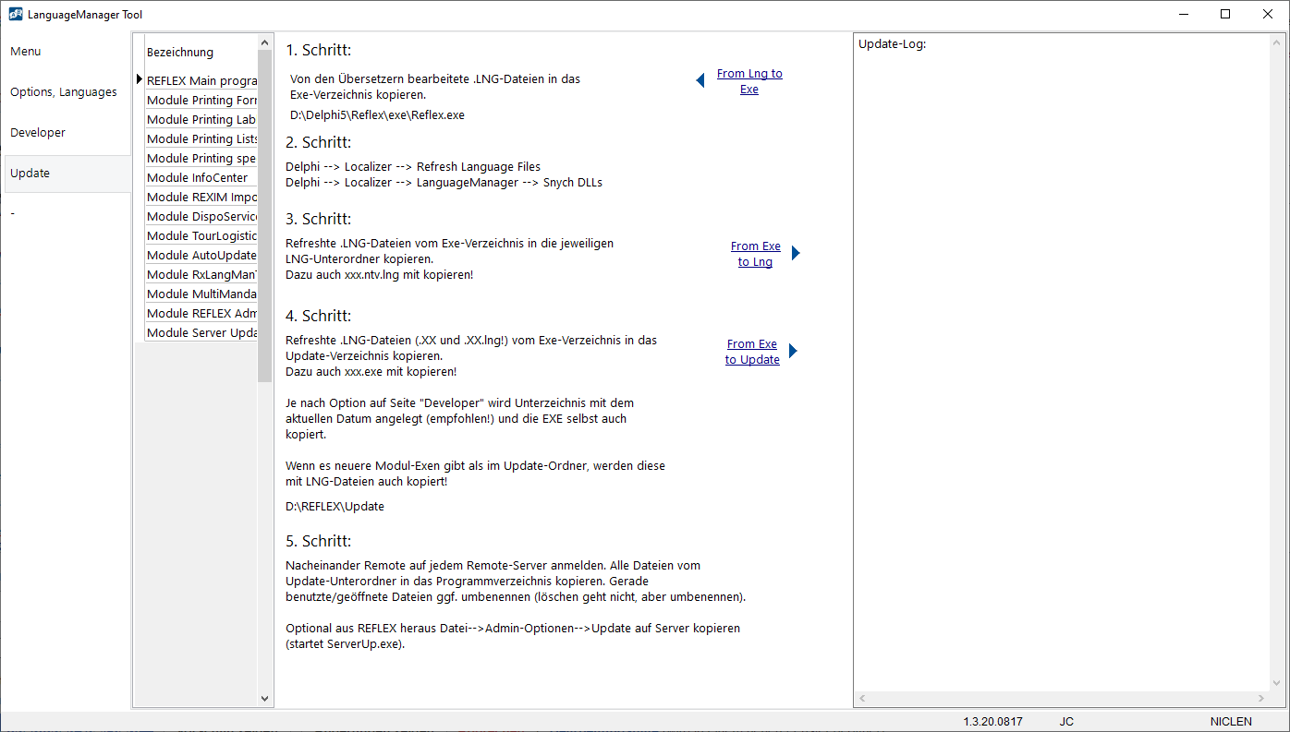The height and width of the screenshot is (732, 1290).
Task: Open the Menu page in sidebar
Action: [x=67, y=52]
